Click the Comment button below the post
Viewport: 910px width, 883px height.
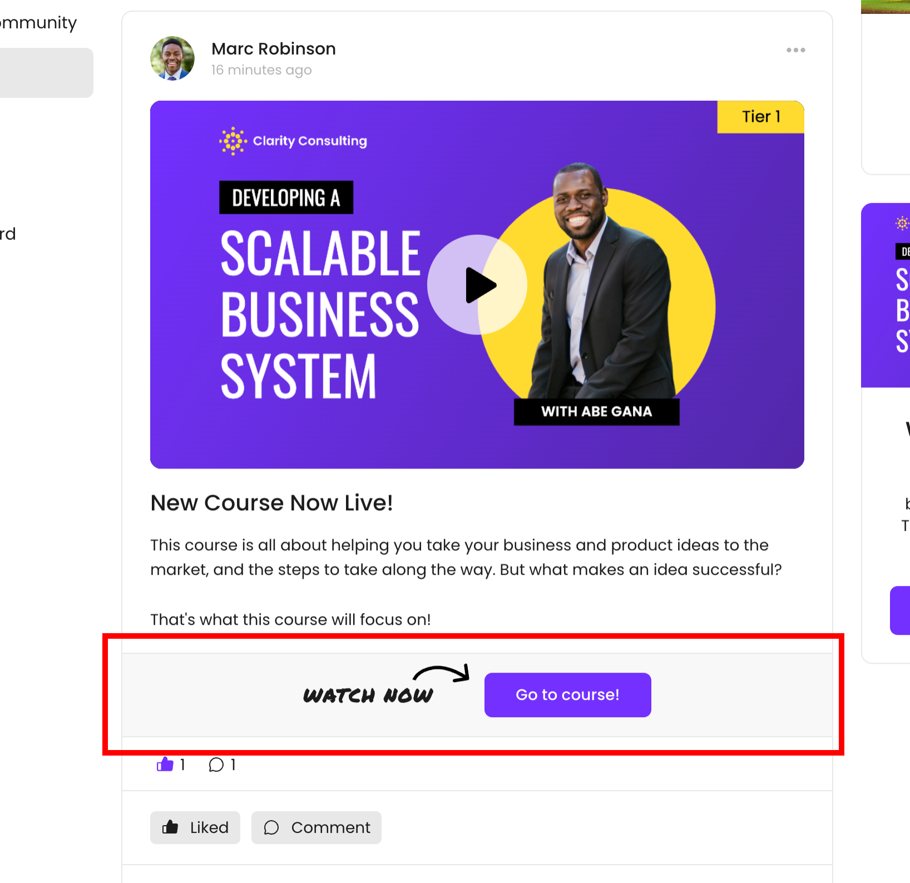316,827
